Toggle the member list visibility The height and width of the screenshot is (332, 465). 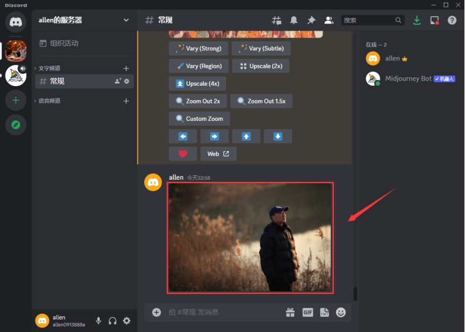coord(329,20)
